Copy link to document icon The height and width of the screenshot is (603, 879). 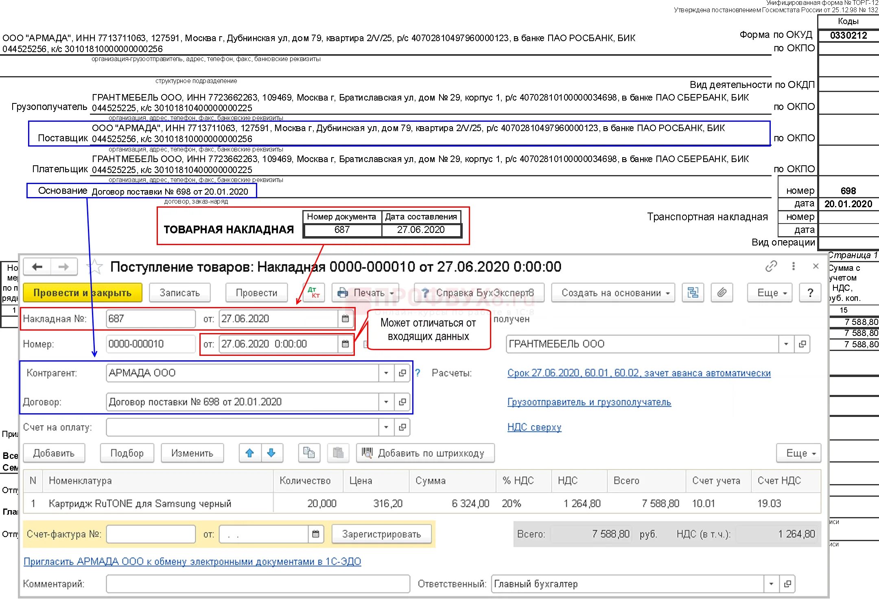771,266
